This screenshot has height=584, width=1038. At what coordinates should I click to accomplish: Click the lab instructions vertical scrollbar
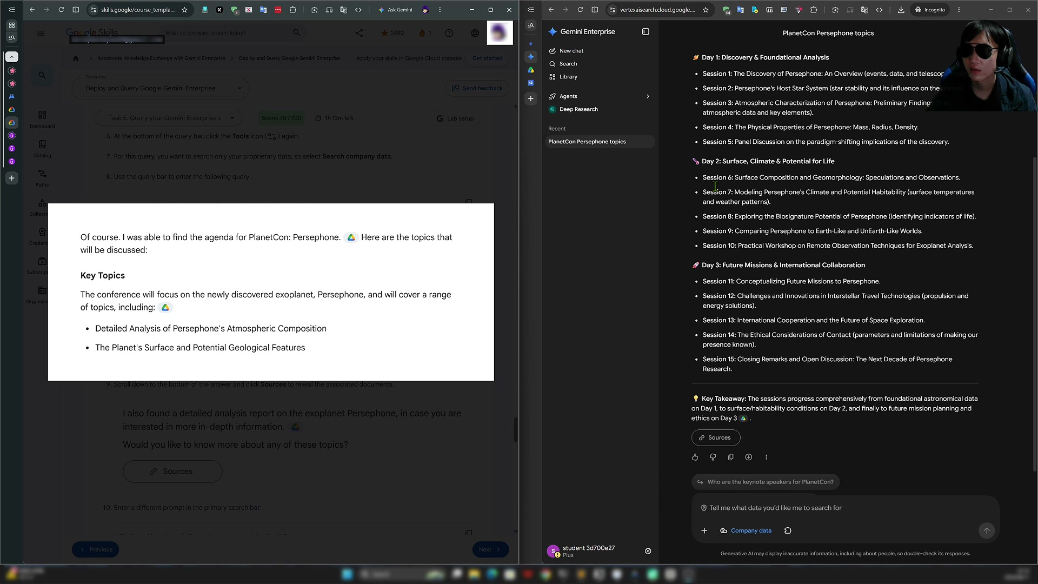pyautogui.click(x=515, y=429)
